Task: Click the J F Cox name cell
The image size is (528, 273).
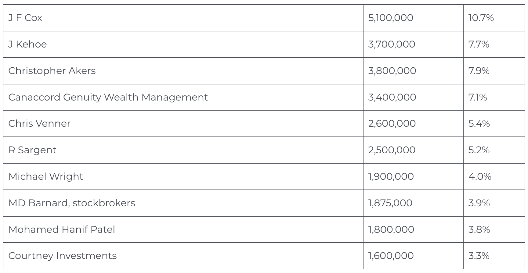Action: coord(25,18)
